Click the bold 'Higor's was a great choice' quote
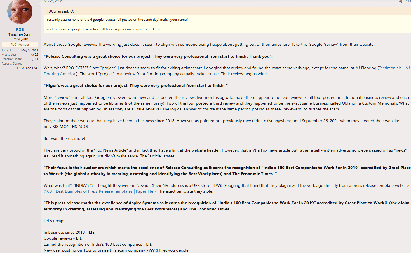The width and height of the screenshot is (411, 253). pos(135,85)
